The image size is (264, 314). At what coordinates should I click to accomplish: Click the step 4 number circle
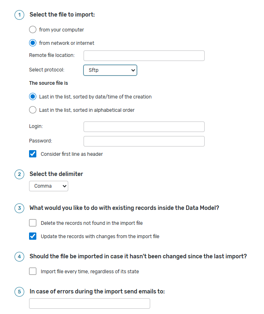coord(19,257)
